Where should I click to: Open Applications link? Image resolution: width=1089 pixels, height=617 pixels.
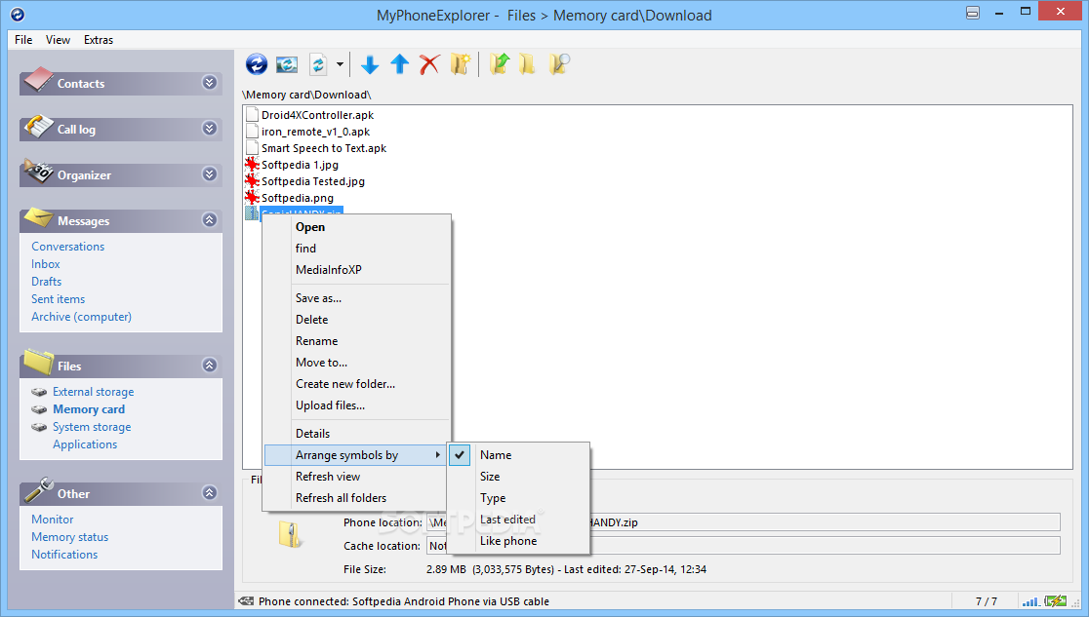[x=85, y=444]
